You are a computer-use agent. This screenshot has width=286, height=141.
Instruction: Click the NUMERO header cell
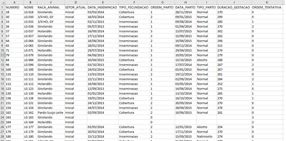[x=14, y=7]
